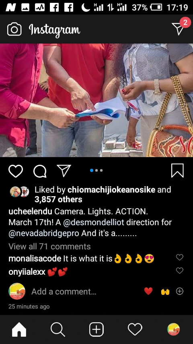Create new post with plus icon
The height and width of the screenshot is (344, 193).
tap(96, 329)
